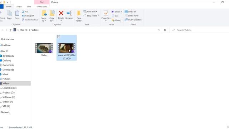229x129 pixels.
Task: Cut the selected file with scissors icon
Action: pos(25,11)
